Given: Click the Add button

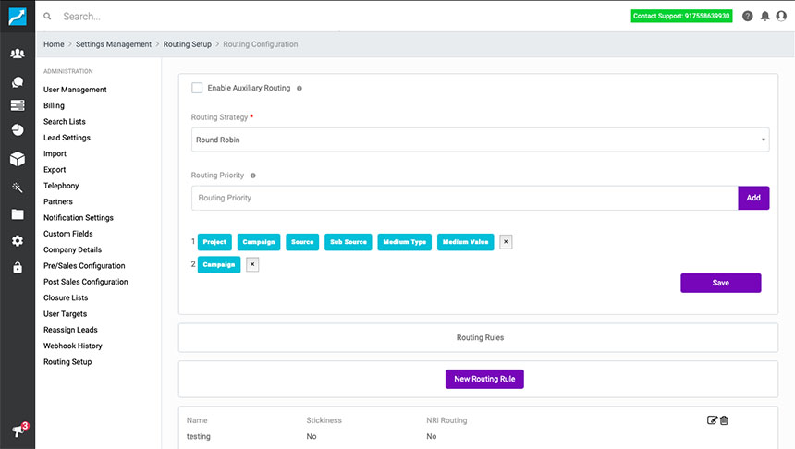Looking at the screenshot, I should pyautogui.click(x=753, y=198).
